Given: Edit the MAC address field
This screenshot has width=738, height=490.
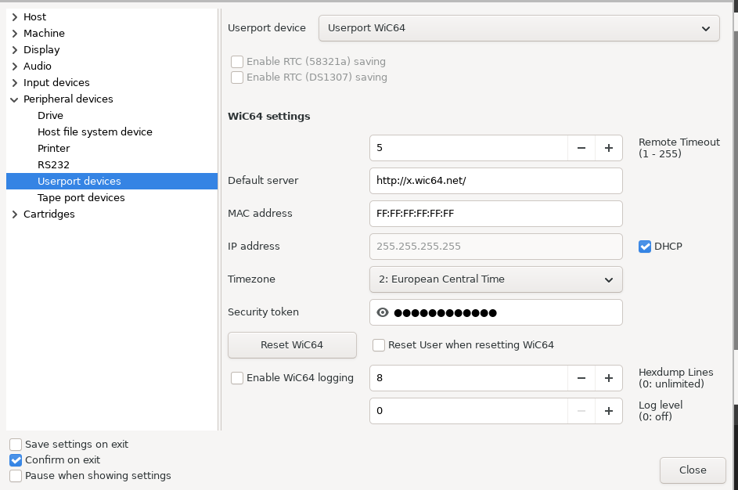Looking at the screenshot, I should (495, 214).
